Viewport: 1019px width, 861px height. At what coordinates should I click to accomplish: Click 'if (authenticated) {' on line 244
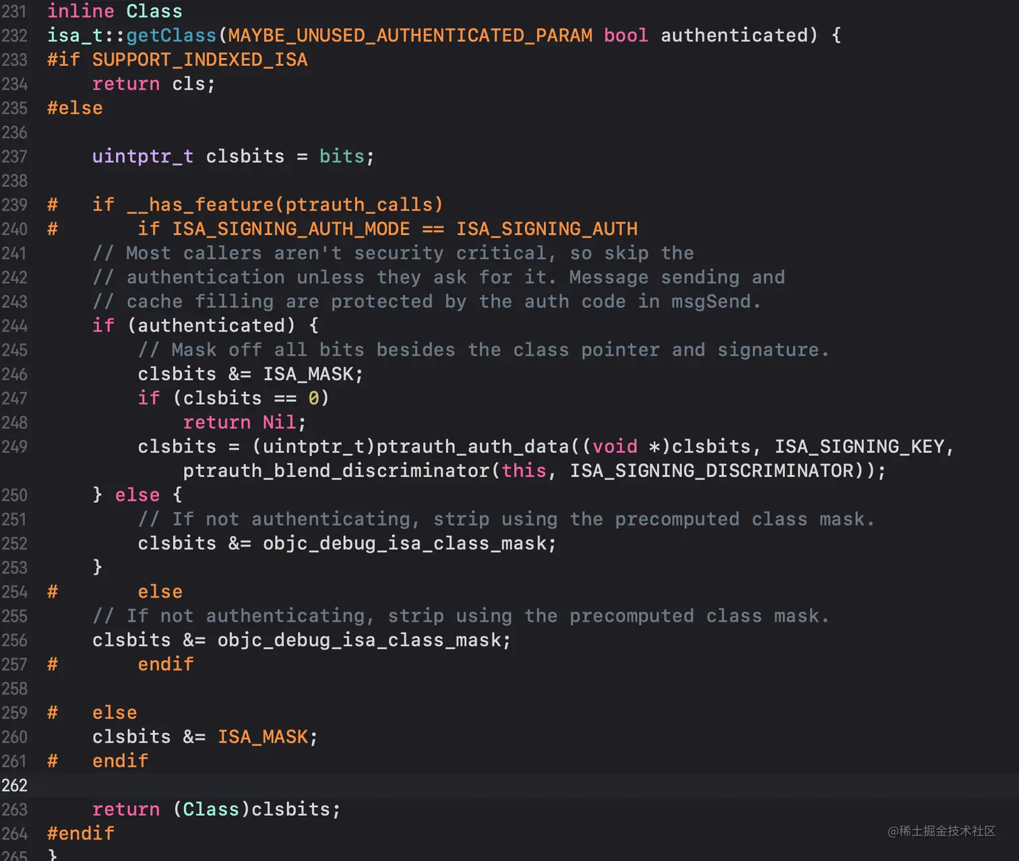[206, 326]
